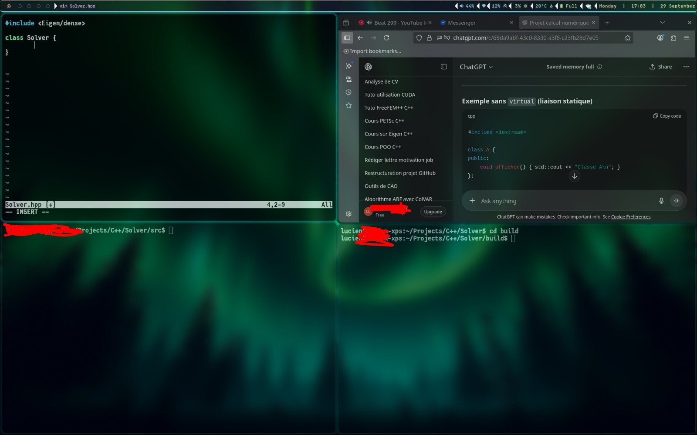Open ChatGPT settings gear icon
Viewport: 697px width, 435px height.
(x=348, y=213)
